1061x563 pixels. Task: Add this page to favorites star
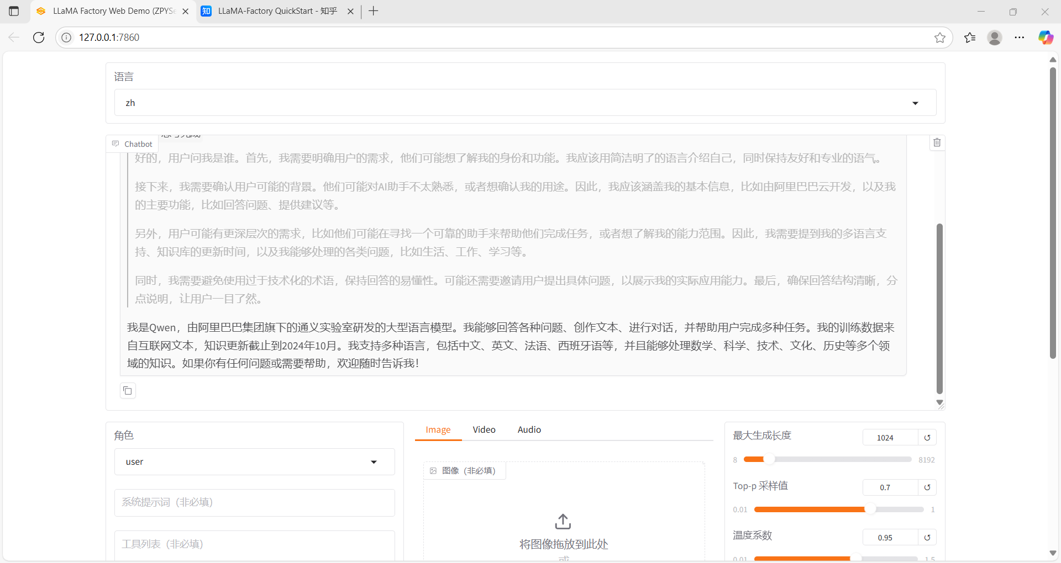pos(939,38)
